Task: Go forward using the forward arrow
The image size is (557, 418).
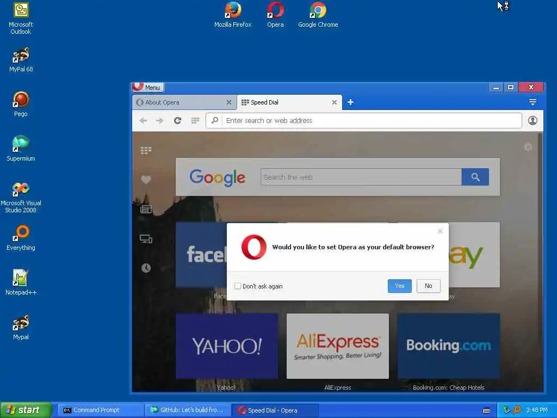Action: pyautogui.click(x=159, y=120)
